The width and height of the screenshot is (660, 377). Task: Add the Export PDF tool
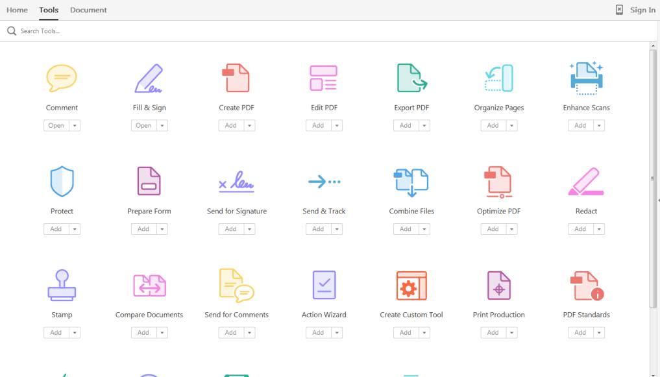(x=406, y=125)
